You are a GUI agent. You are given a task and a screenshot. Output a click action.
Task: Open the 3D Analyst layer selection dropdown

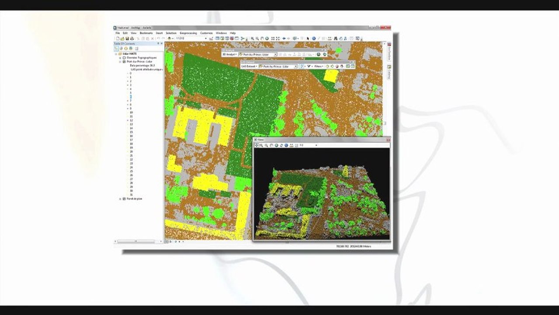pos(275,55)
